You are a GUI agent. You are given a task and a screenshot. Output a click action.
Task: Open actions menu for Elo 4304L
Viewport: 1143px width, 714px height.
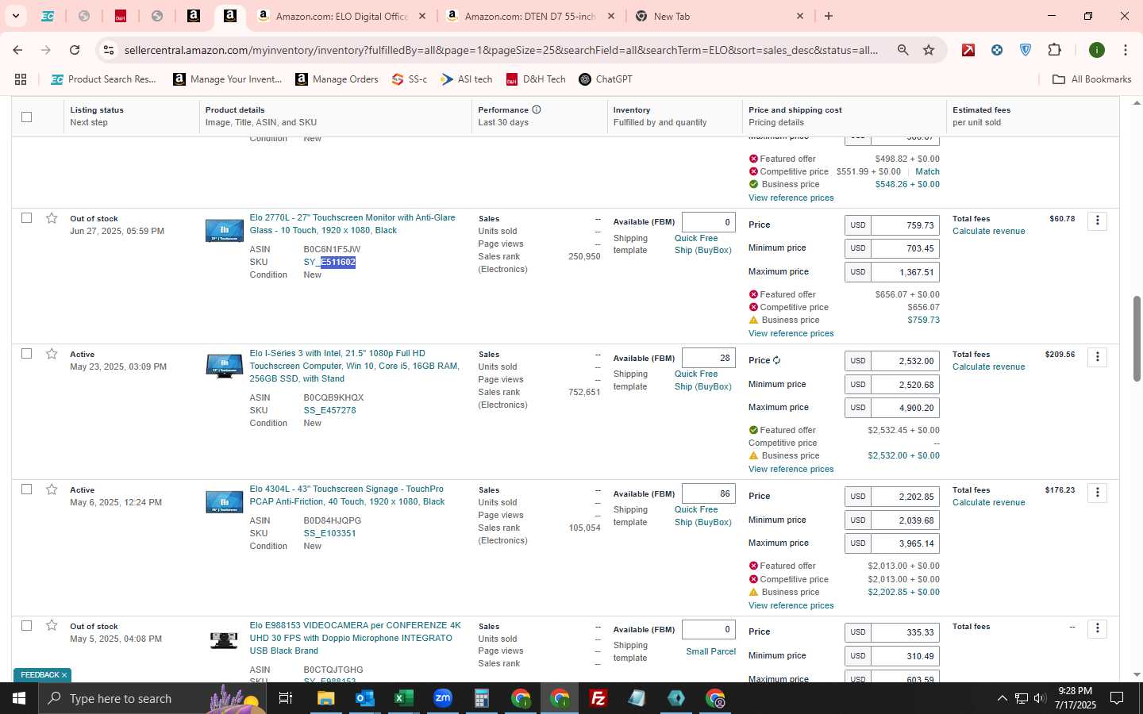pos(1097,492)
